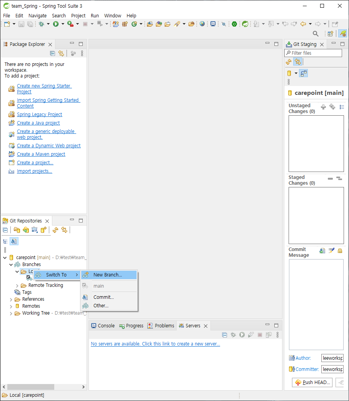The image size is (349, 401).
Task: Click sign commit lock icon
Action: coord(340,251)
